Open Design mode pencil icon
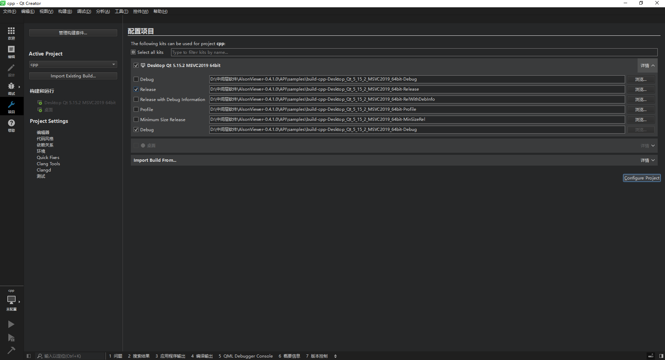 click(x=11, y=70)
